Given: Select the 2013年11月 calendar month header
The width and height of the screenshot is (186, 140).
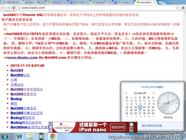Looking at the screenshot, I should pos(140,93).
